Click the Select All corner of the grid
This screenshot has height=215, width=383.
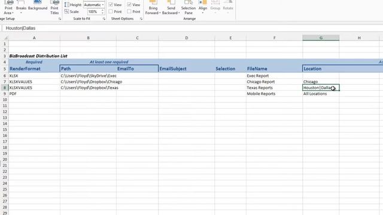(5, 38)
